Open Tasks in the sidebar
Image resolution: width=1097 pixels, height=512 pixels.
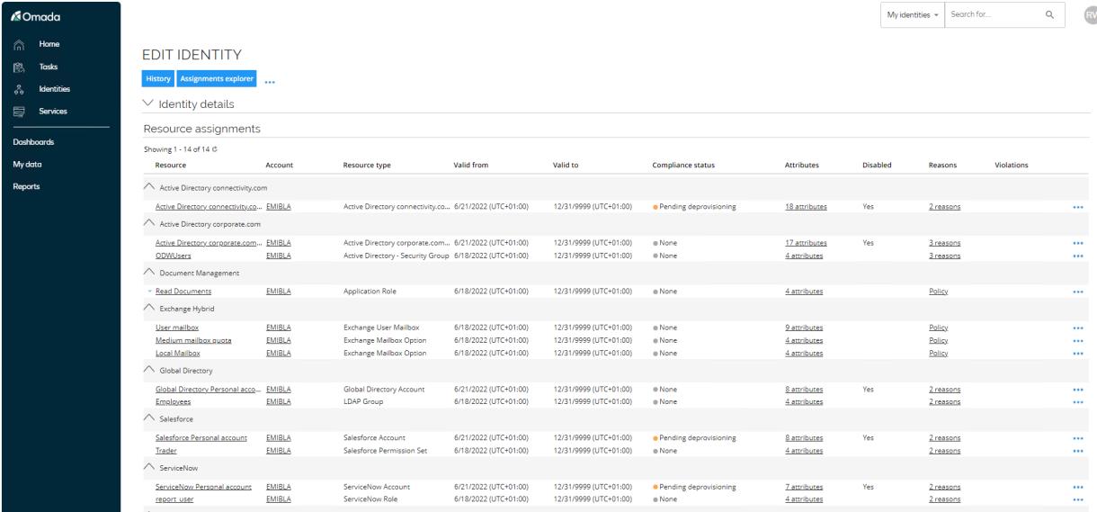pyautogui.click(x=49, y=67)
